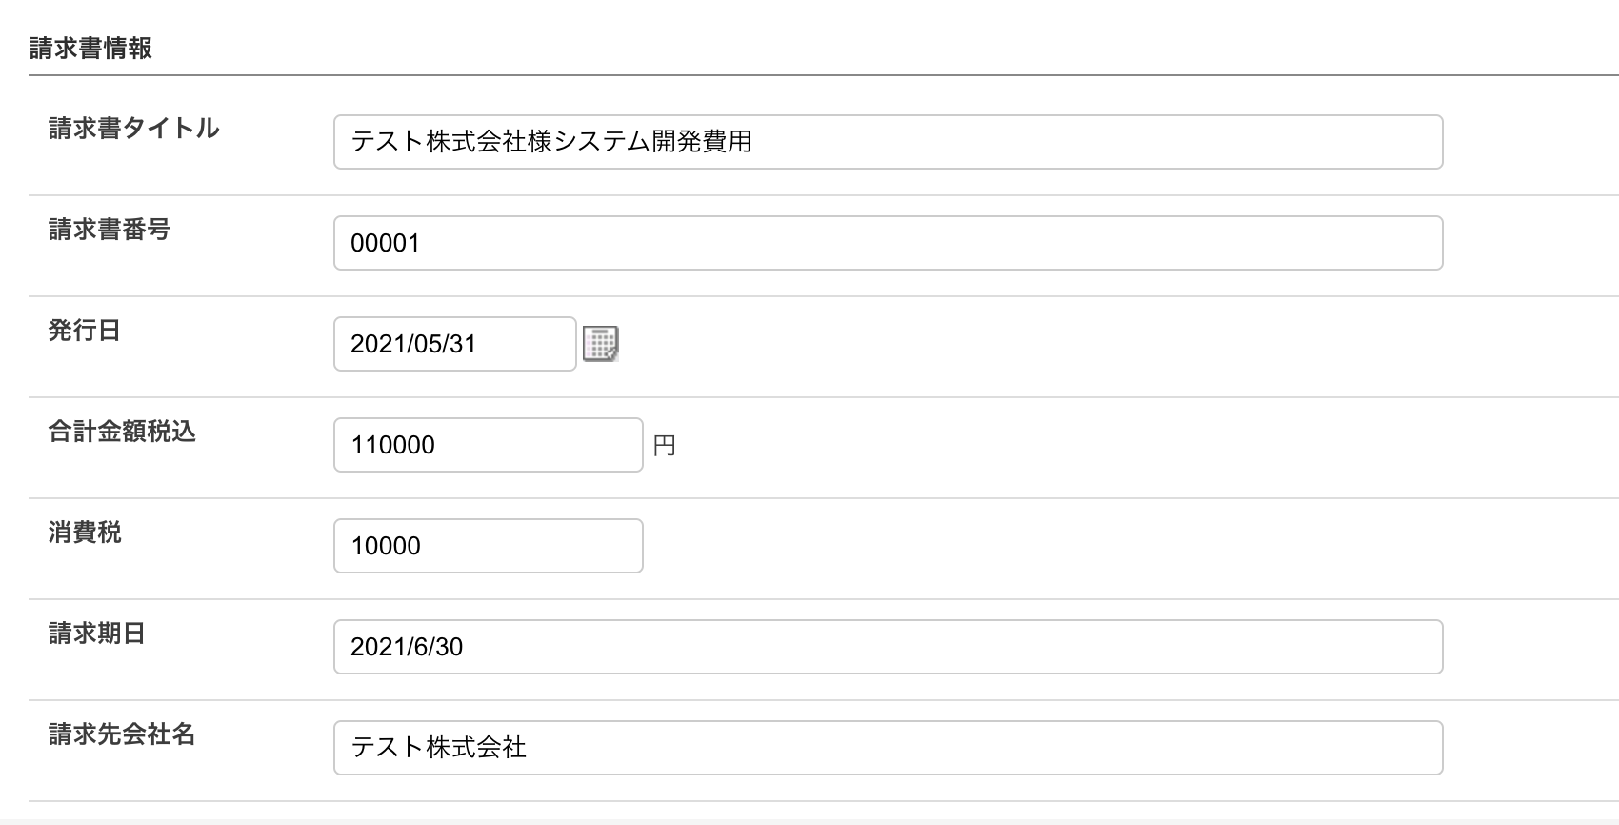Click the 請求期日 row label

pos(96,634)
